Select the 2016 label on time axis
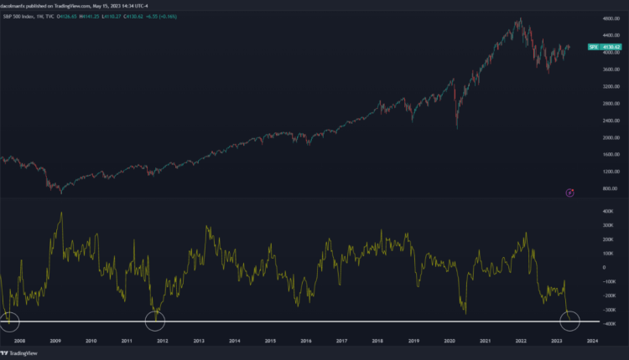The height and width of the screenshot is (360, 629). [306, 342]
